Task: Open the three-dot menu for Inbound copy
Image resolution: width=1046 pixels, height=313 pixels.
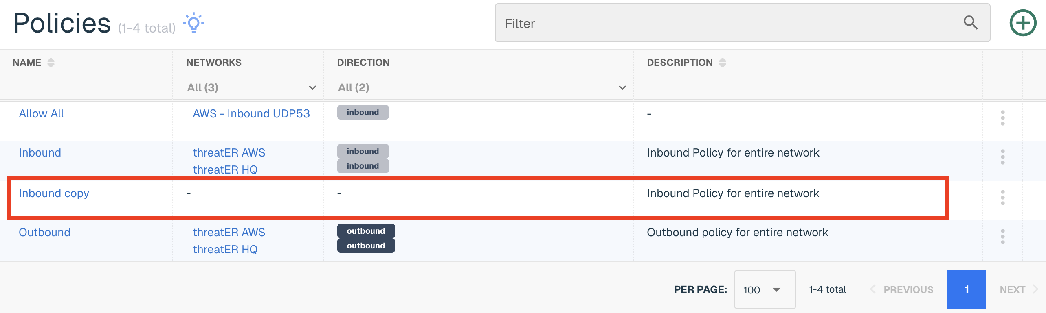Action: [x=1002, y=198]
